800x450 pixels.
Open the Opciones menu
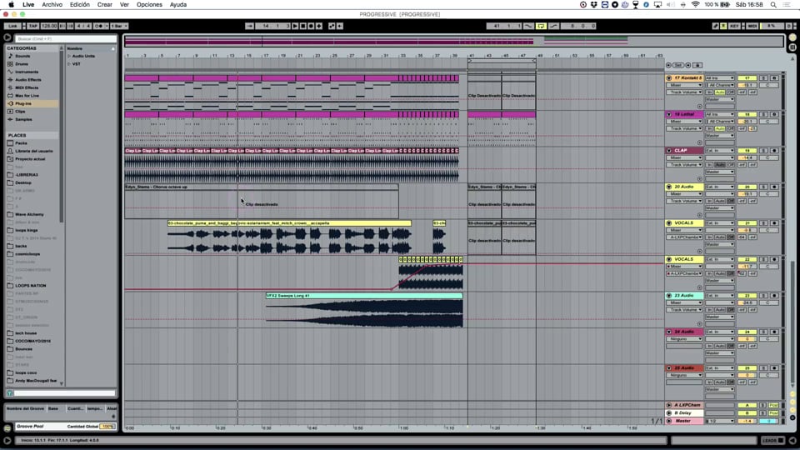pyautogui.click(x=149, y=5)
